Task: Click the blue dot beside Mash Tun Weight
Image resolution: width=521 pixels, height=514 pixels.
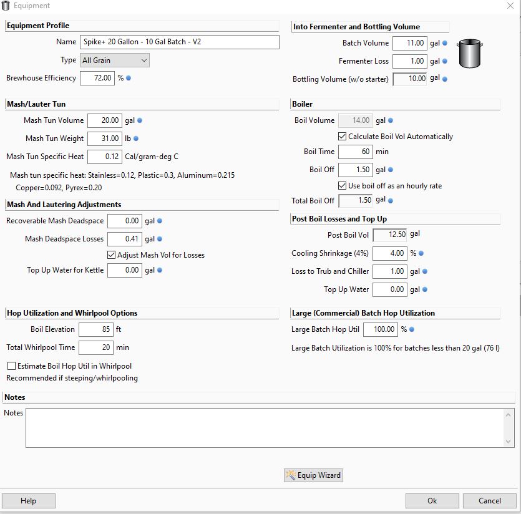Action: (136, 138)
